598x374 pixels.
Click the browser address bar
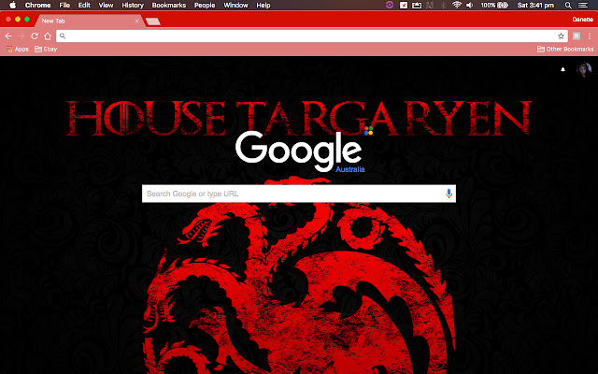click(311, 36)
